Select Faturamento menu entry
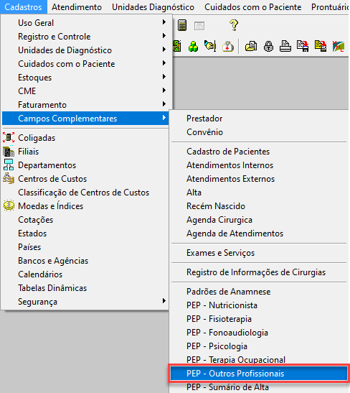This screenshot has width=350, height=393. coord(85,105)
